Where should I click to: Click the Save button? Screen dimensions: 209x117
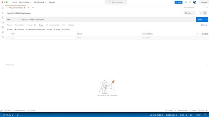[188, 13]
